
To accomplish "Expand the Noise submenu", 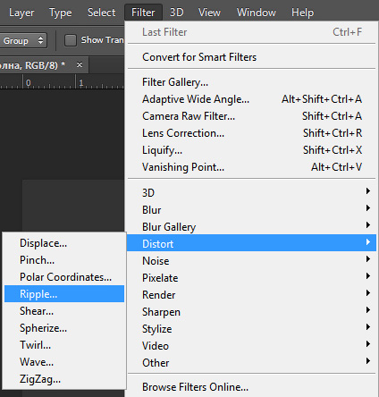I will 251,261.
